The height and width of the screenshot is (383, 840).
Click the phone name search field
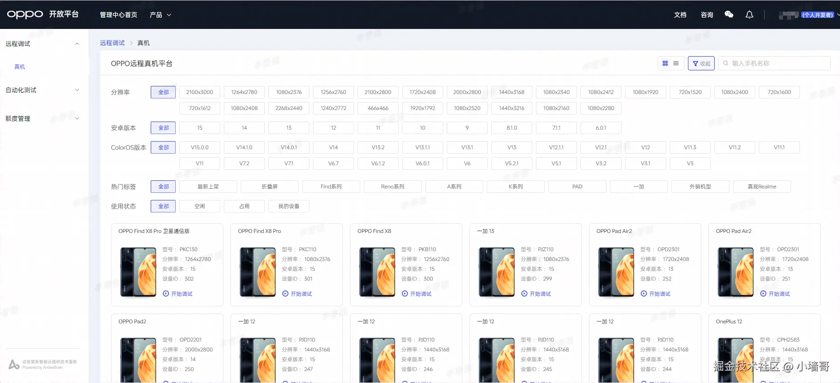(774, 63)
